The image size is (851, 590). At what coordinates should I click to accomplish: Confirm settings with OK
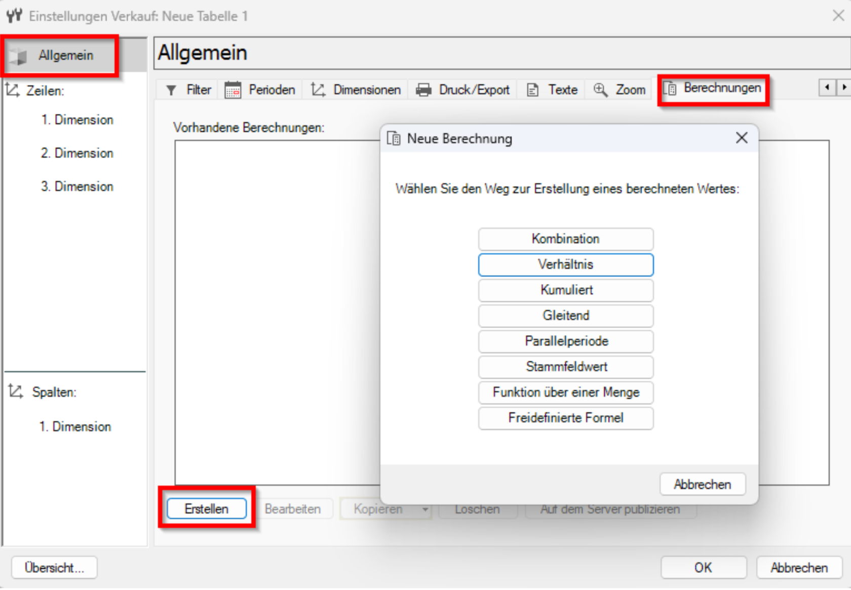[703, 568]
